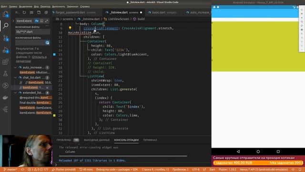Toggle Use Regular Expression in search box
Screen dimensions: 305x172
(47, 21)
